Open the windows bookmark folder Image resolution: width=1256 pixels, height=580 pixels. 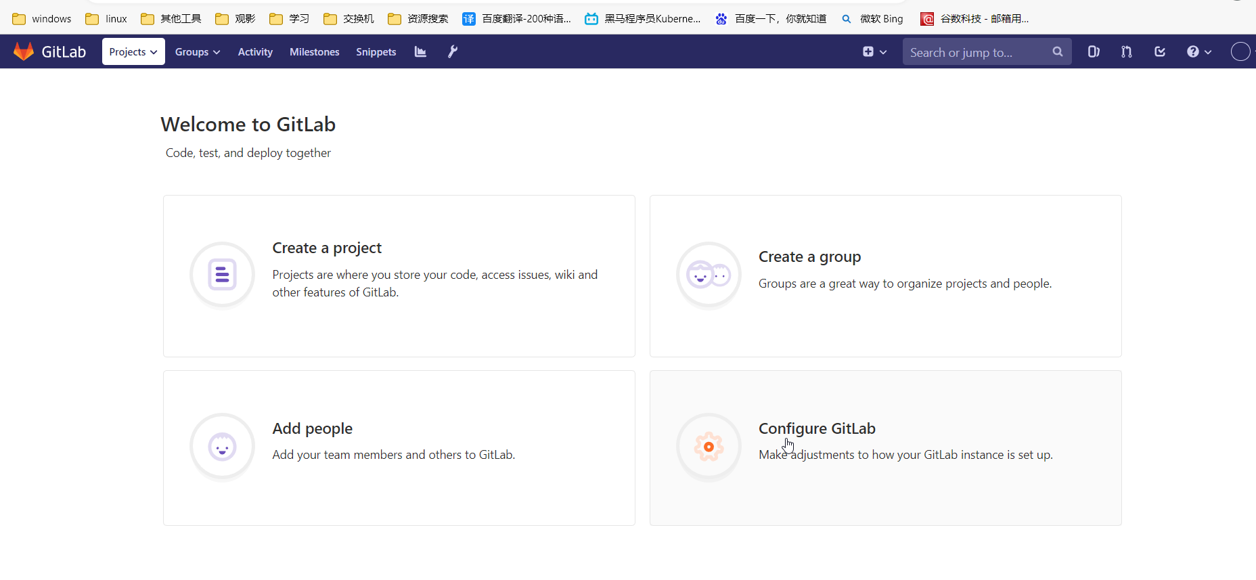[42, 18]
